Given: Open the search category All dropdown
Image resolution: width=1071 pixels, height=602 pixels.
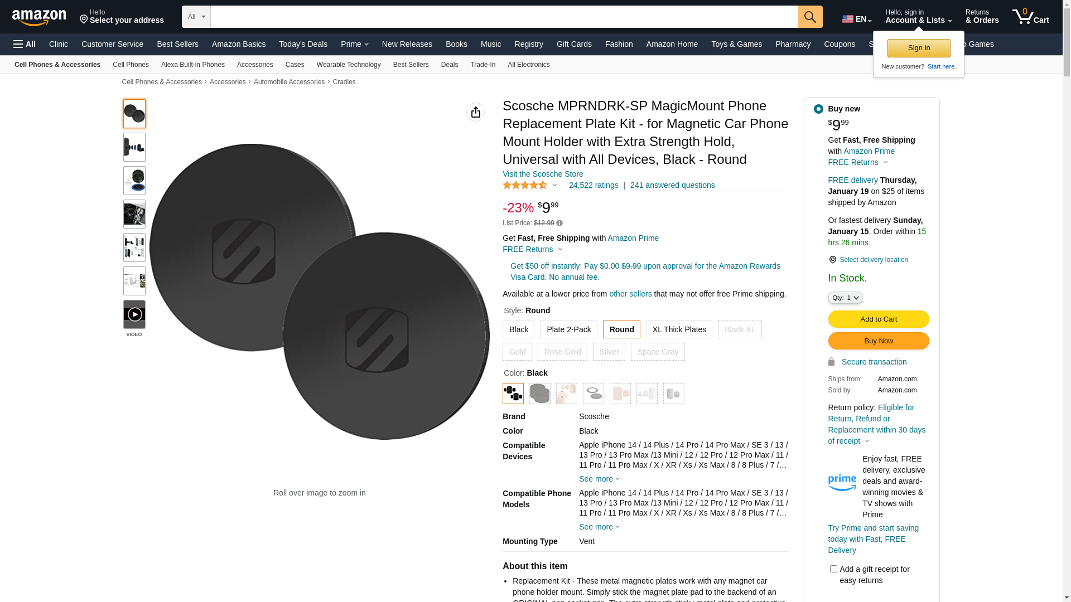Looking at the screenshot, I should (196, 17).
